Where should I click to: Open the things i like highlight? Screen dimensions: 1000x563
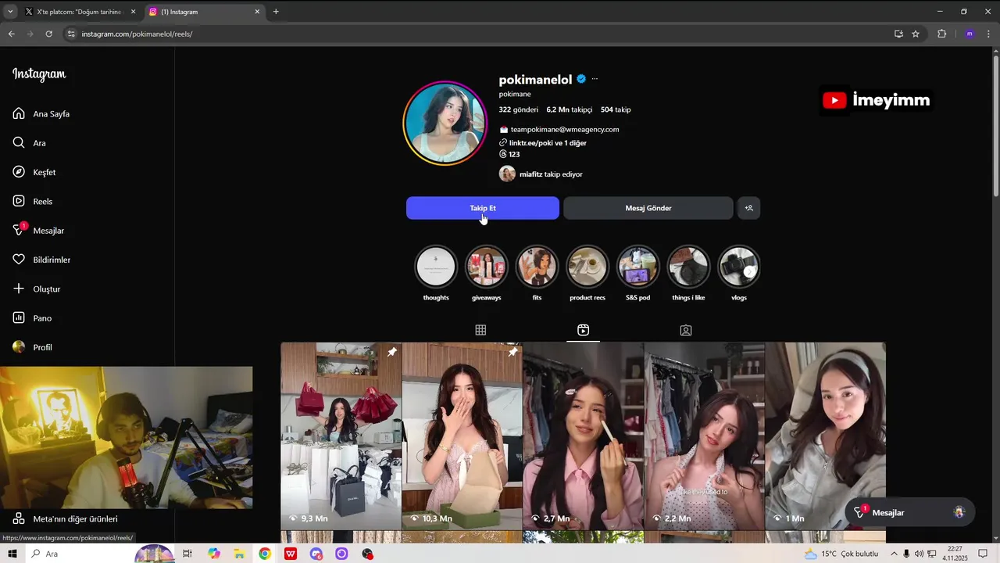tap(688, 274)
